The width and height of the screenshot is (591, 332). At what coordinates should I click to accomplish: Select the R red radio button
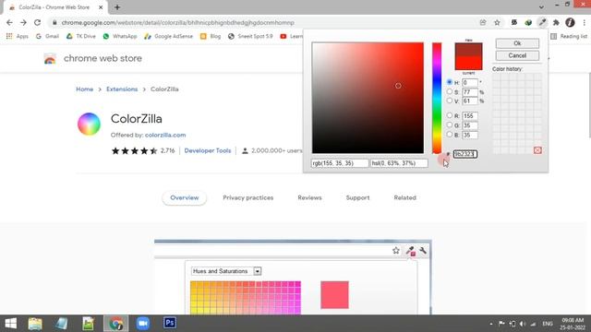pos(450,115)
